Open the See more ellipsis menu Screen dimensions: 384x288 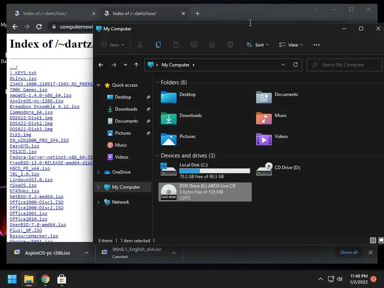pos(316,45)
